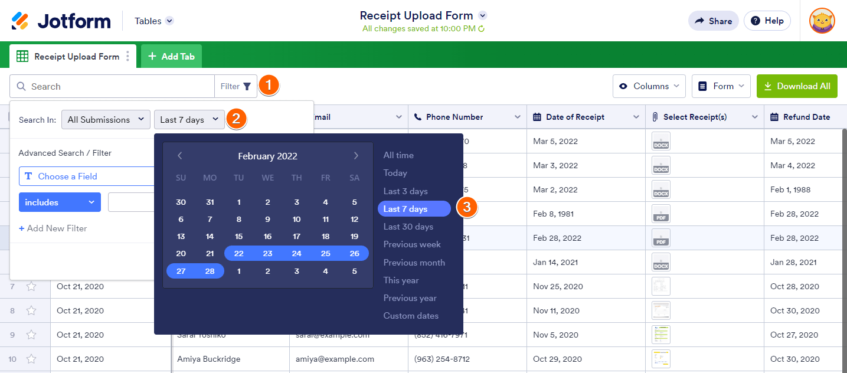The height and width of the screenshot is (373, 847).
Task: Click the Date of Receipt calendar icon
Action: [x=537, y=117]
